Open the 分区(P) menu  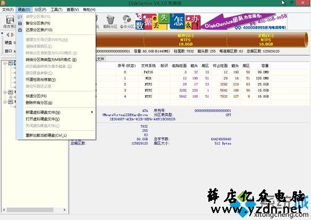(x=40, y=10)
